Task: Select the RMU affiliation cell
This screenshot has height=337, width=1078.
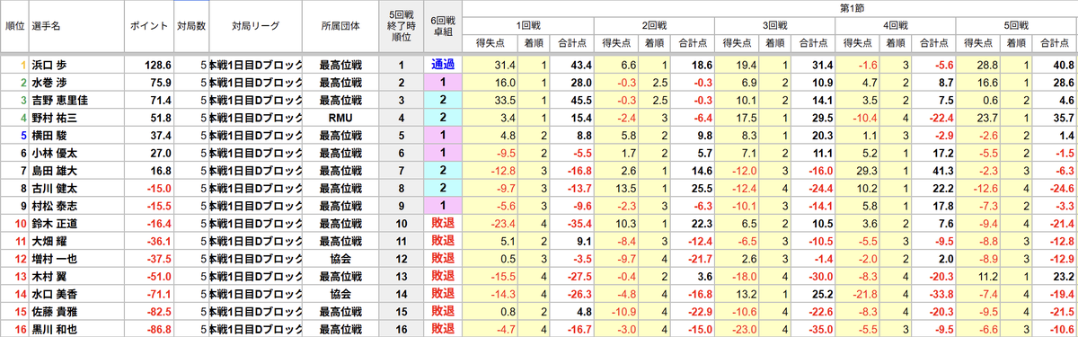Action: [340, 117]
